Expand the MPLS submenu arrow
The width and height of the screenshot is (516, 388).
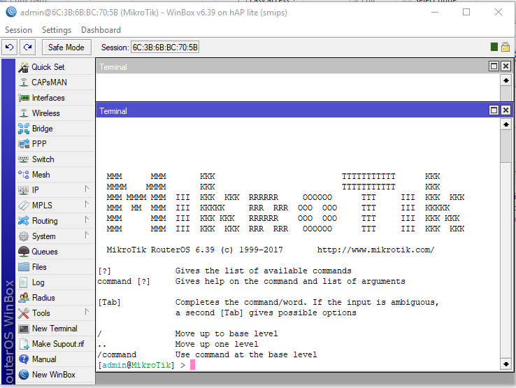click(87, 204)
